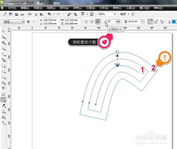
Task: Select the Smart Fill tool
Action: pos(4,60)
